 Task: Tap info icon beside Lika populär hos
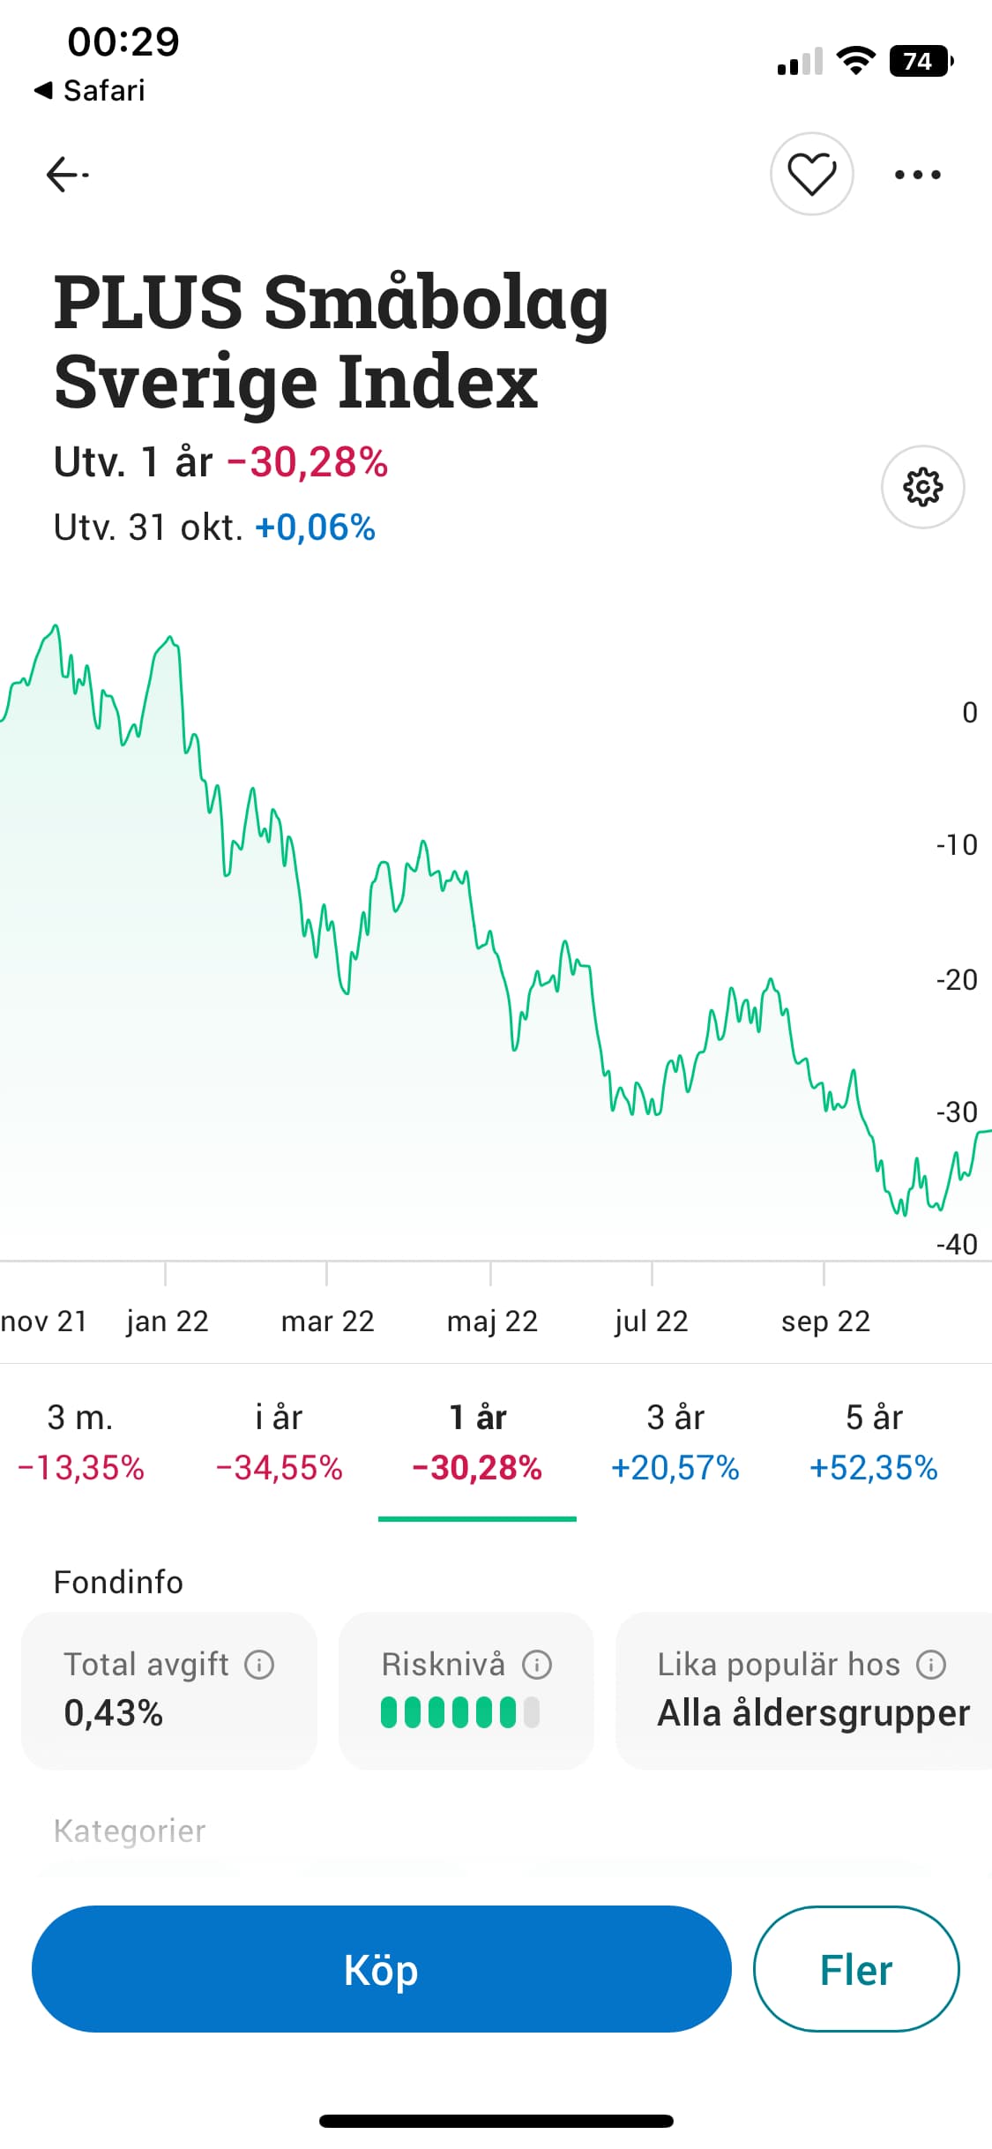pos(931,1665)
